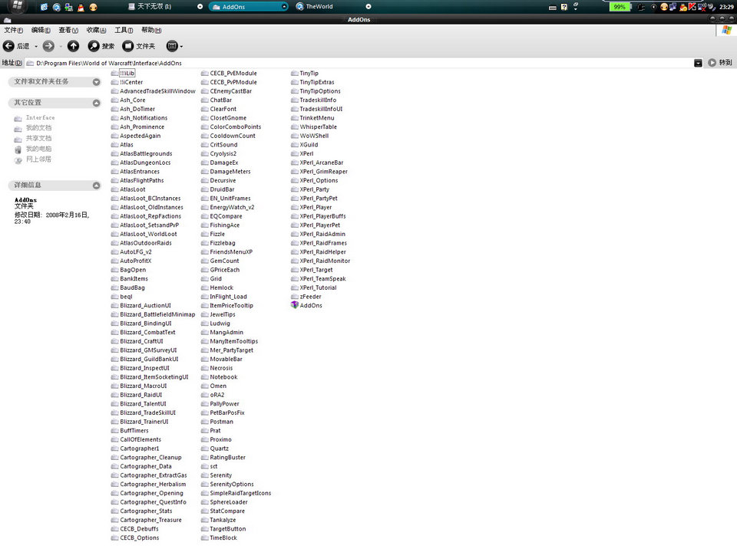Select the Decursive folder
737x552 pixels.
pos(219,180)
